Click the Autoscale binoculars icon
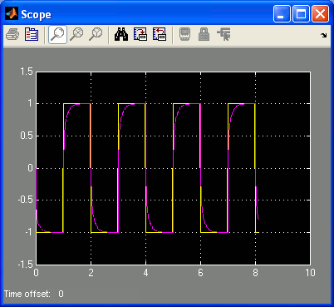Viewport: 334px width, 307px height. pos(121,35)
